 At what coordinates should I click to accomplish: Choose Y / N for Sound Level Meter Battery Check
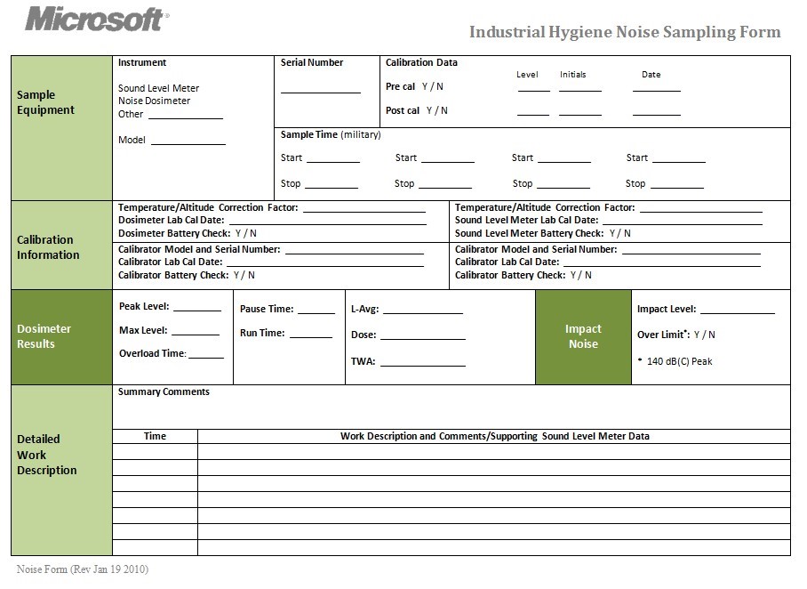tap(619, 233)
